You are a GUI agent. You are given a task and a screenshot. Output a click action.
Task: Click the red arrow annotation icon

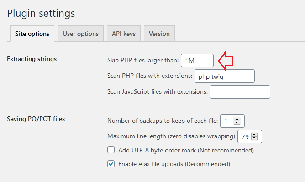(x=226, y=61)
